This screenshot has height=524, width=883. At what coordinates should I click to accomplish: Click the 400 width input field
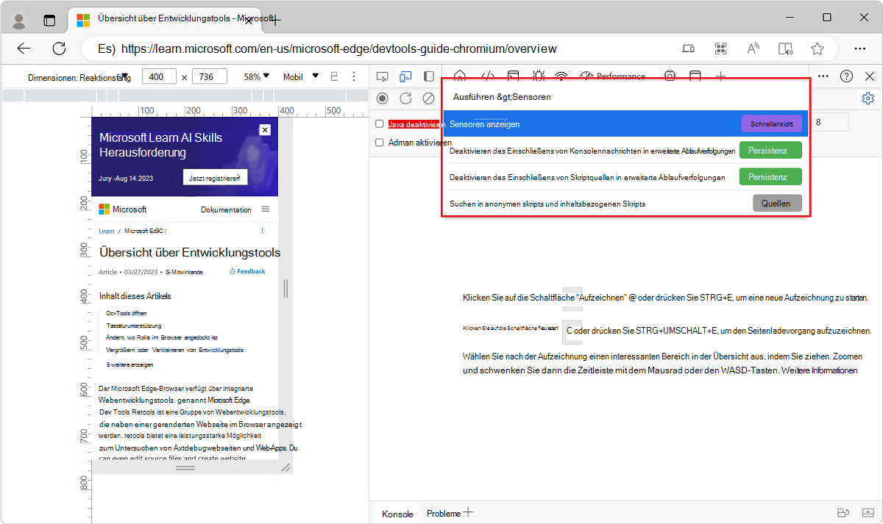point(157,76)
